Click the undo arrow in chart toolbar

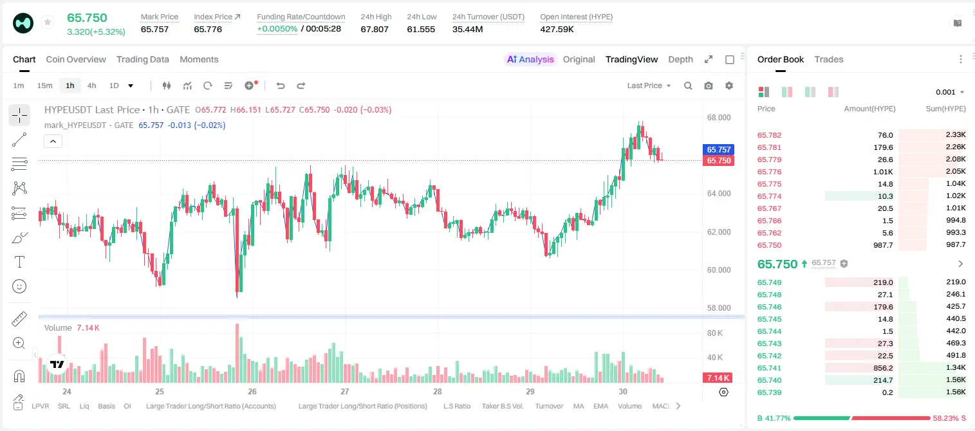[x=280, y=86]
